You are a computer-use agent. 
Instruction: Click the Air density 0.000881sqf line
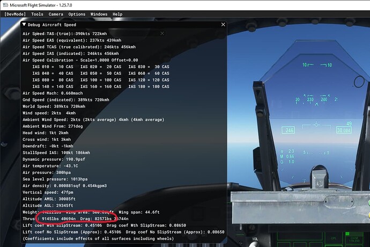pyautogui.click(x=65, y=186)
